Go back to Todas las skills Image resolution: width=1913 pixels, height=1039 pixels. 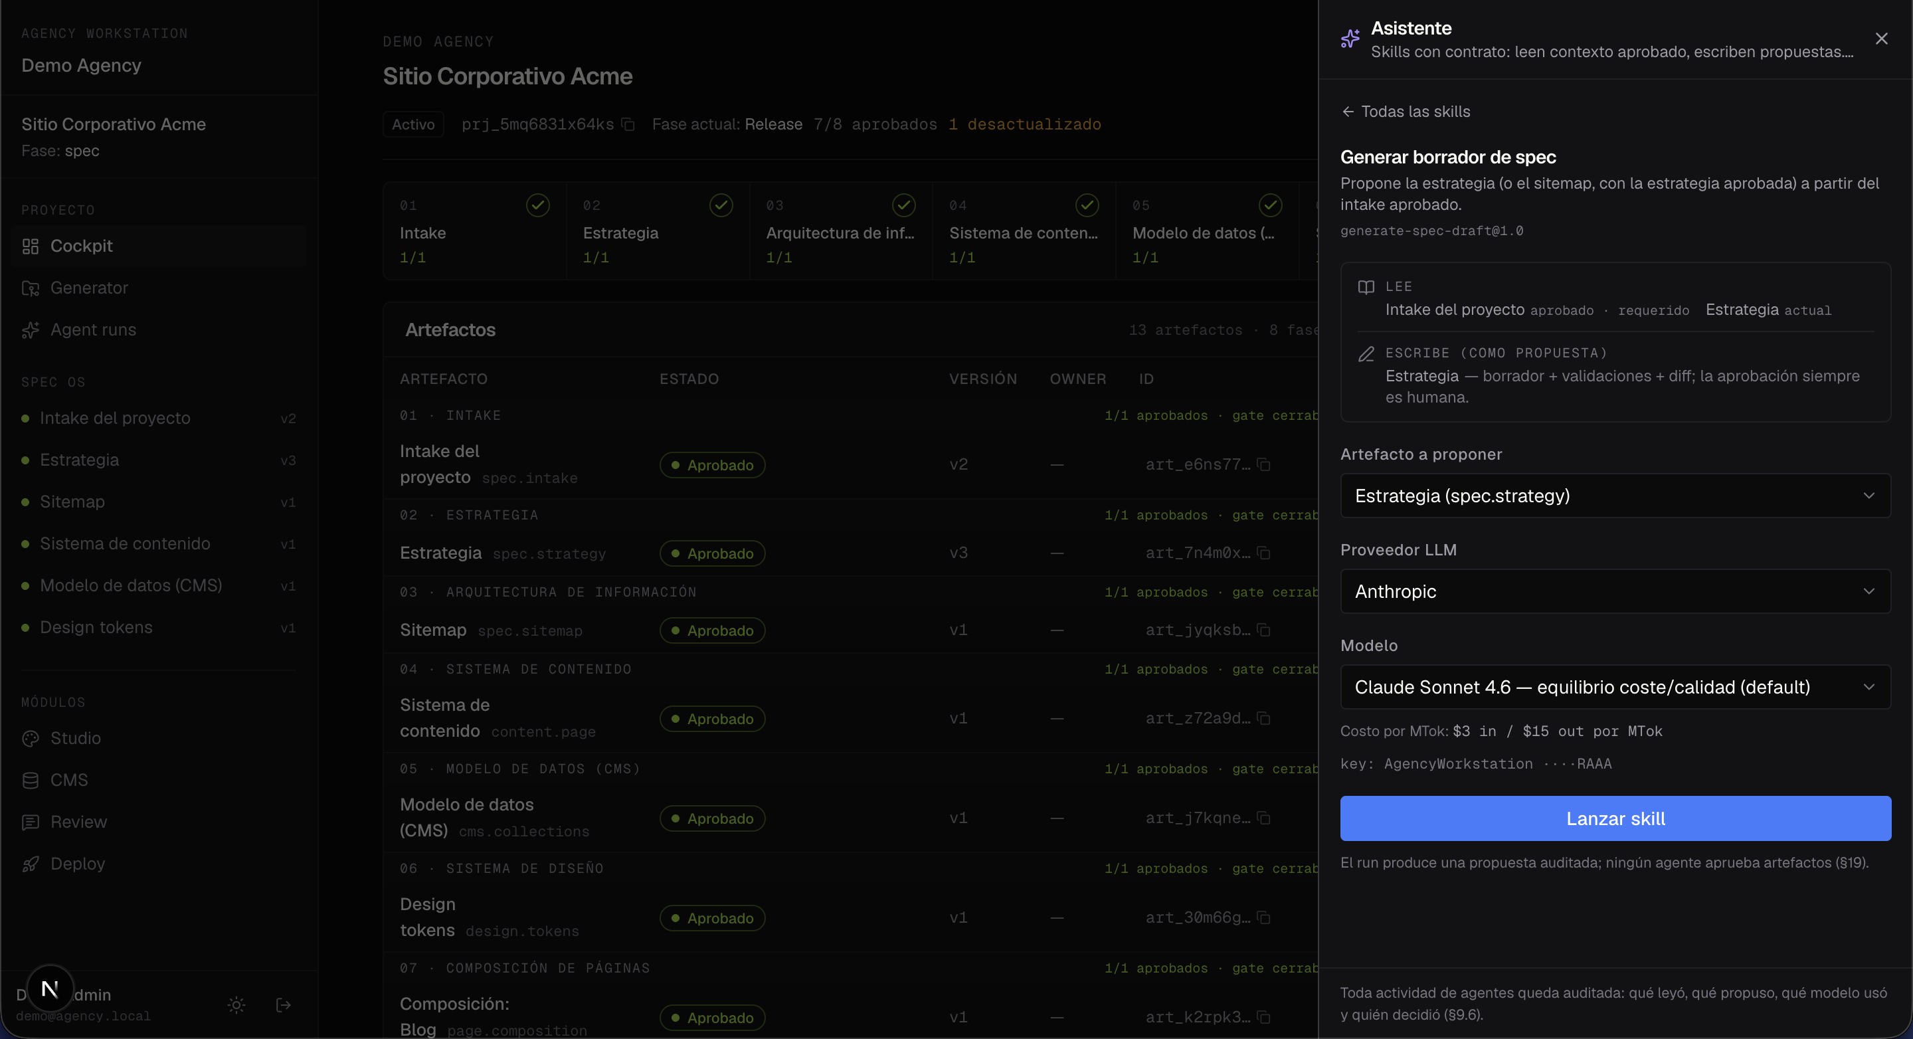tap(1405, 112)
